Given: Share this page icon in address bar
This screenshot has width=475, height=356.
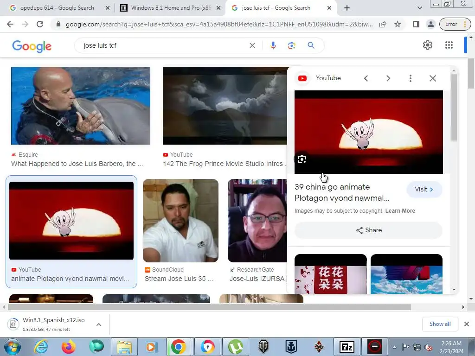Looking at the screenshot, I should [383, 24].
